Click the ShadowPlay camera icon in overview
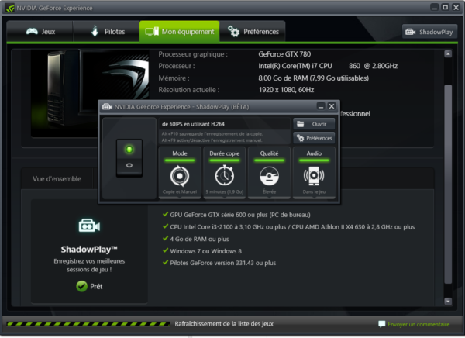465x338 pixels. (89, 226)
